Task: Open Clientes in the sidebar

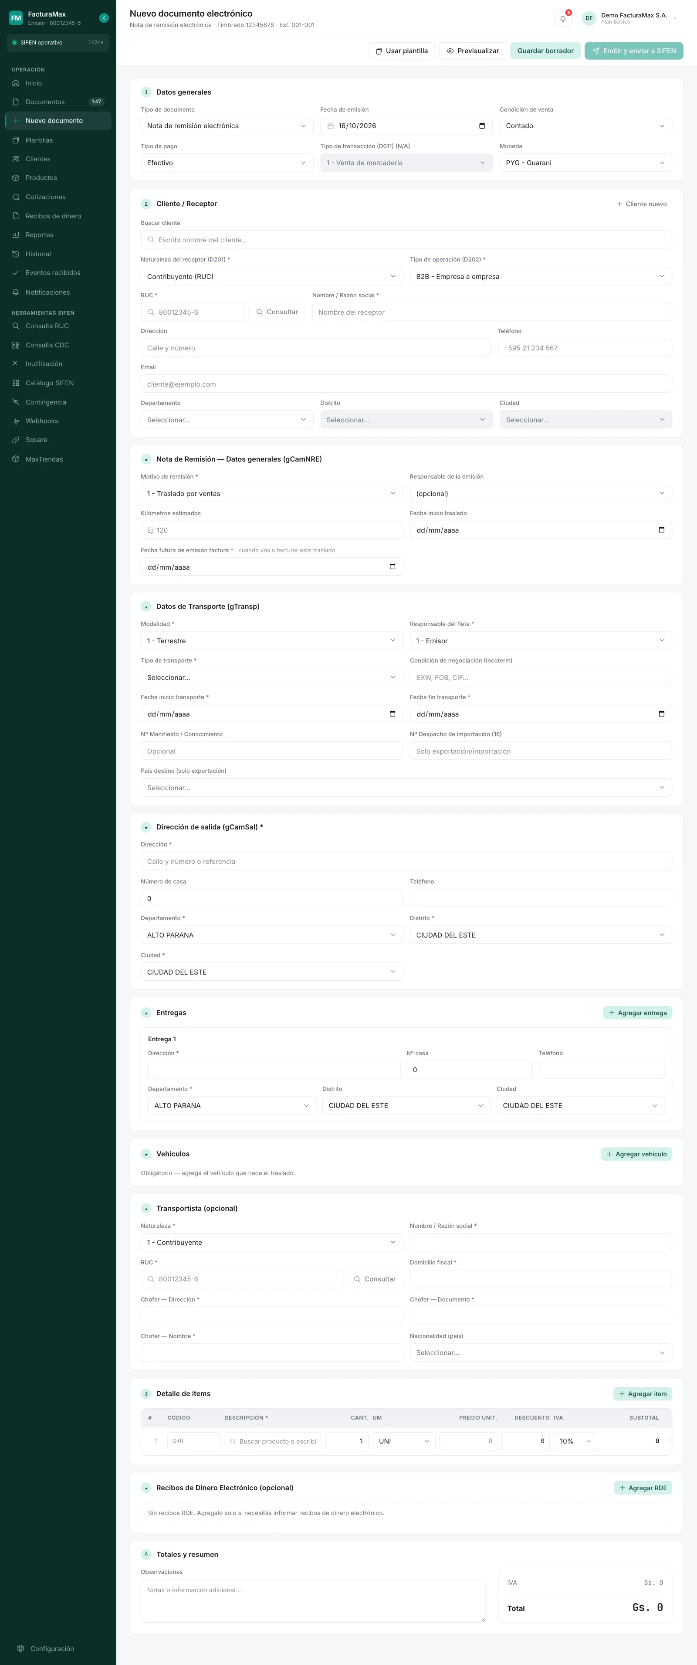Action: (x=58, y=159)
